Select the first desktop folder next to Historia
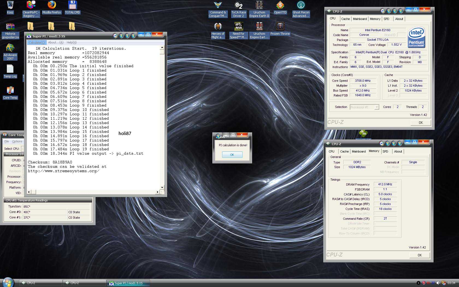 point(31,26)
